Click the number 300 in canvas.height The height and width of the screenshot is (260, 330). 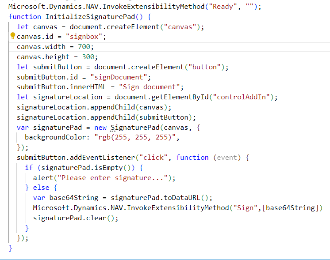pyautogui.click(x=88, y=57)
